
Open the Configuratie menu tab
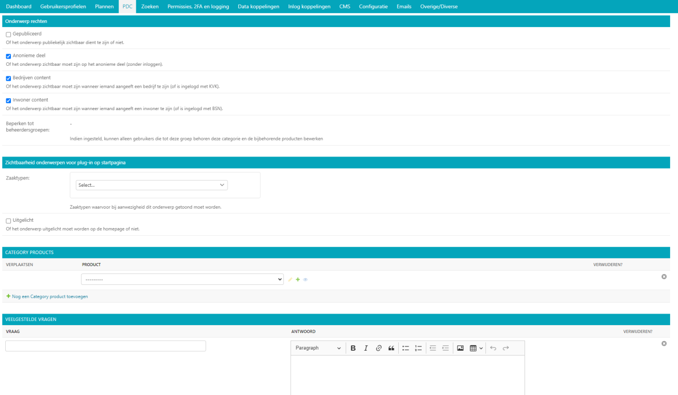point(373,7)
